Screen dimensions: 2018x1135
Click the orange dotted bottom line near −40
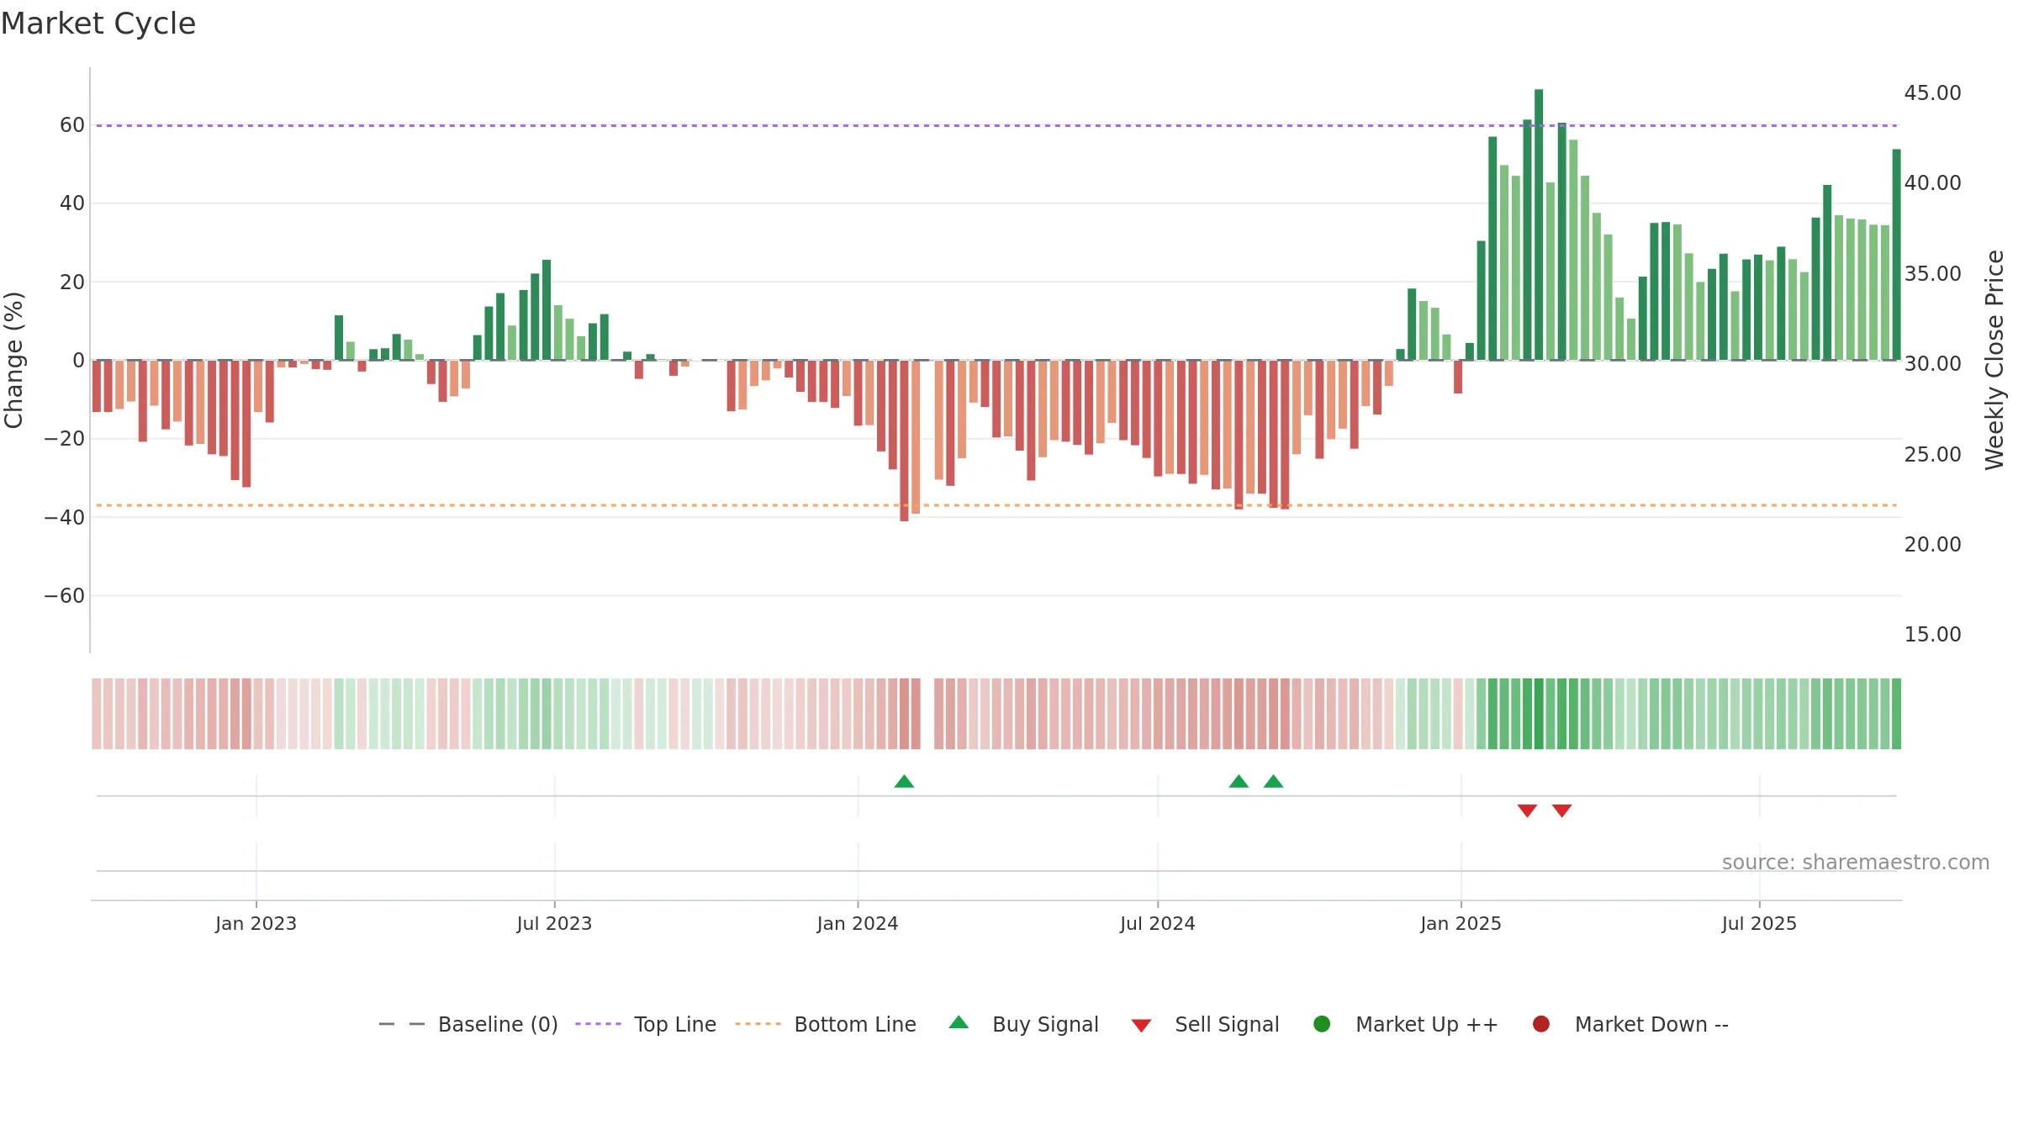[x=996, y=505]
